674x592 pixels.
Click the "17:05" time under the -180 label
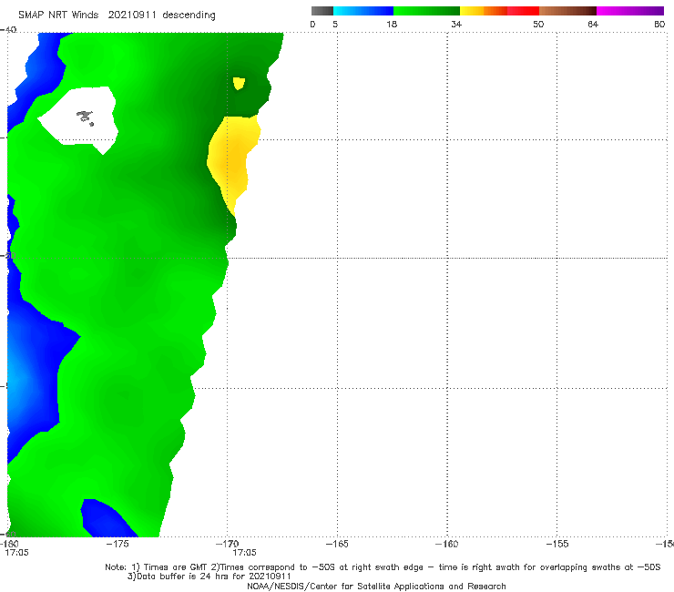coord(16,553)
